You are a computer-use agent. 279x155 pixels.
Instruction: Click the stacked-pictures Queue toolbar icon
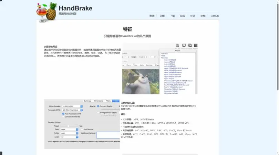pos(190,45)
